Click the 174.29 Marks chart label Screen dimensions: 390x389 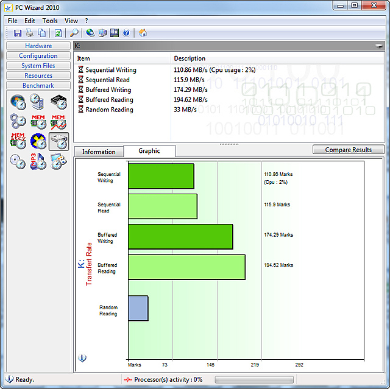pos(278,235)
